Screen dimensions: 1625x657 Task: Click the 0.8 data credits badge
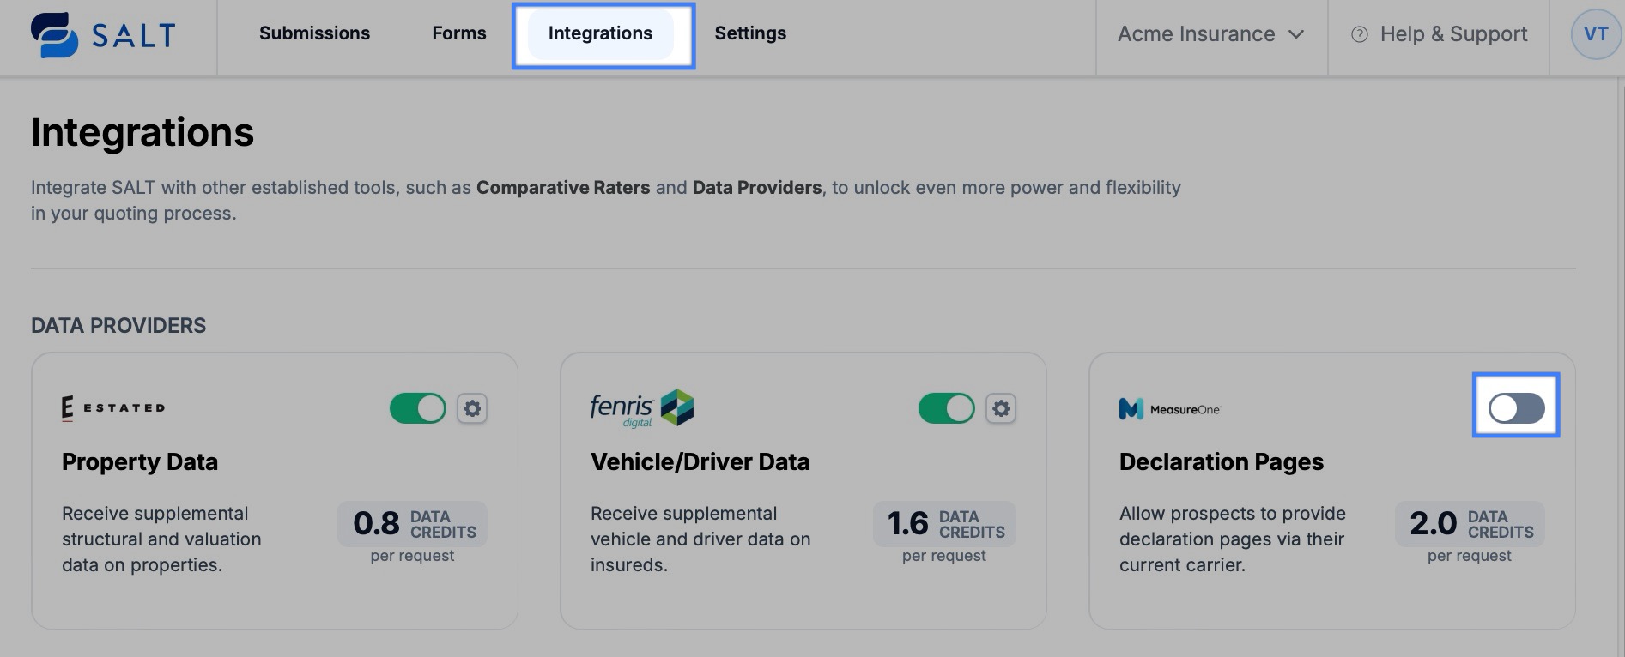[413, 524]
